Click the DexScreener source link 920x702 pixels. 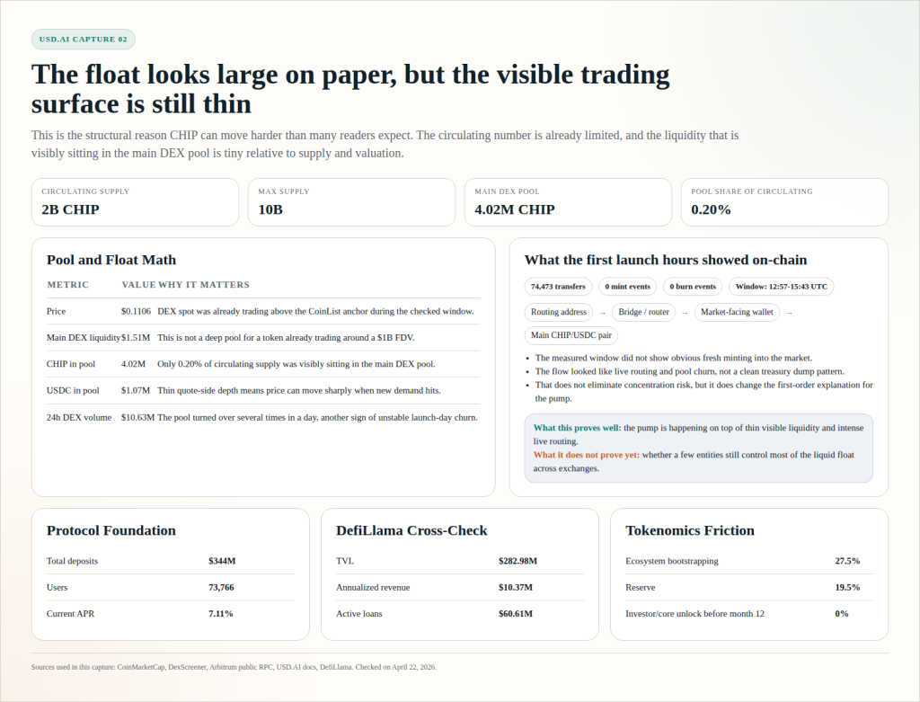[x=188, y=668]
